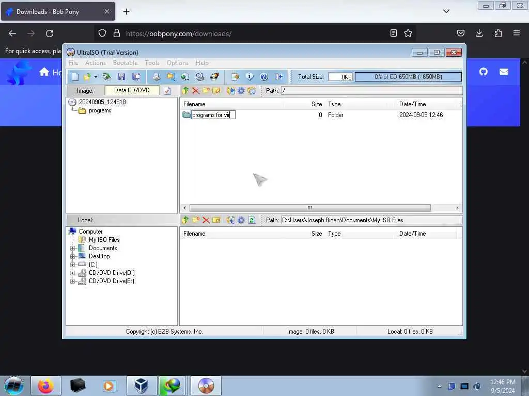The height and width of the screenshot is (396, 529).
Task: Open Firefox downloads arrow icon
Action: coord(479,33)
